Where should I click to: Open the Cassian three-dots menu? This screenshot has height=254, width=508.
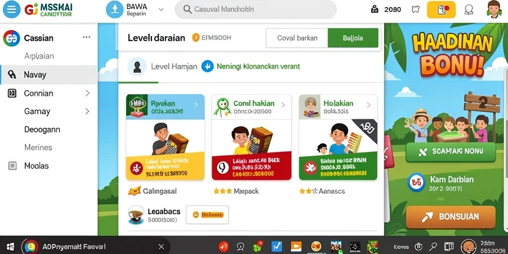tap(86, 37)
